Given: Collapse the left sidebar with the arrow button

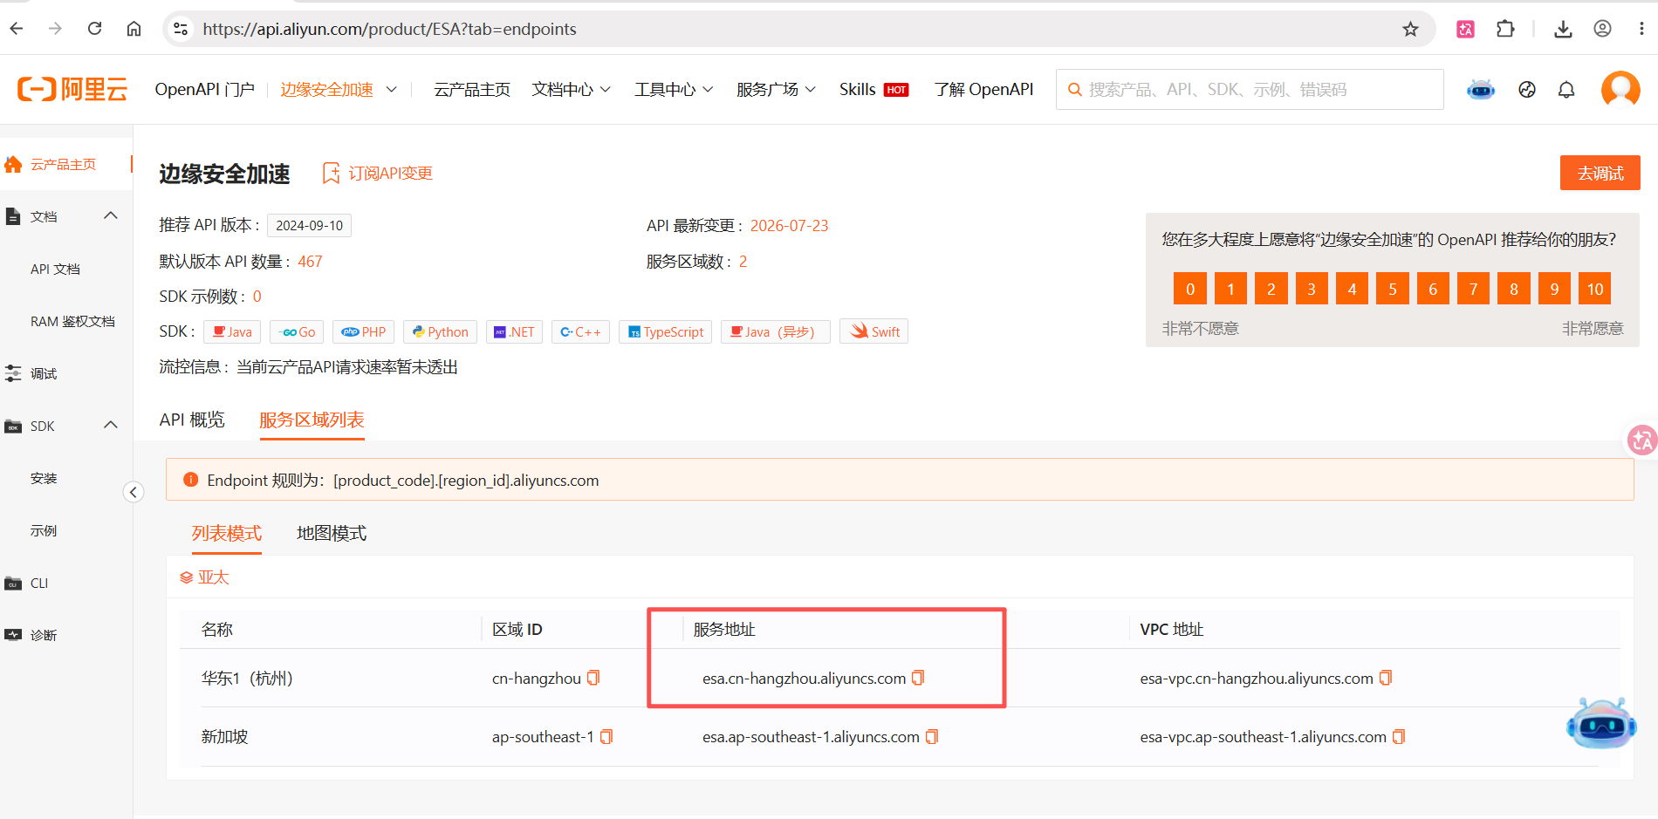Looking at the screenshot, I should [133, 492].
